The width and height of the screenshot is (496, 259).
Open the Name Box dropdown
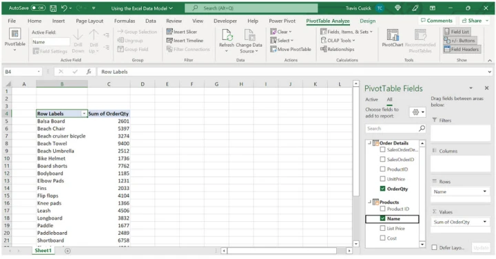click(x=39, y=72)
